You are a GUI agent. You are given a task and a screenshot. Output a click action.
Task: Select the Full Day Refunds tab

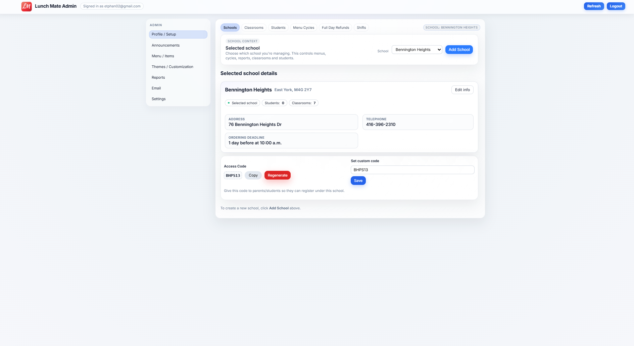coord(335,28)
